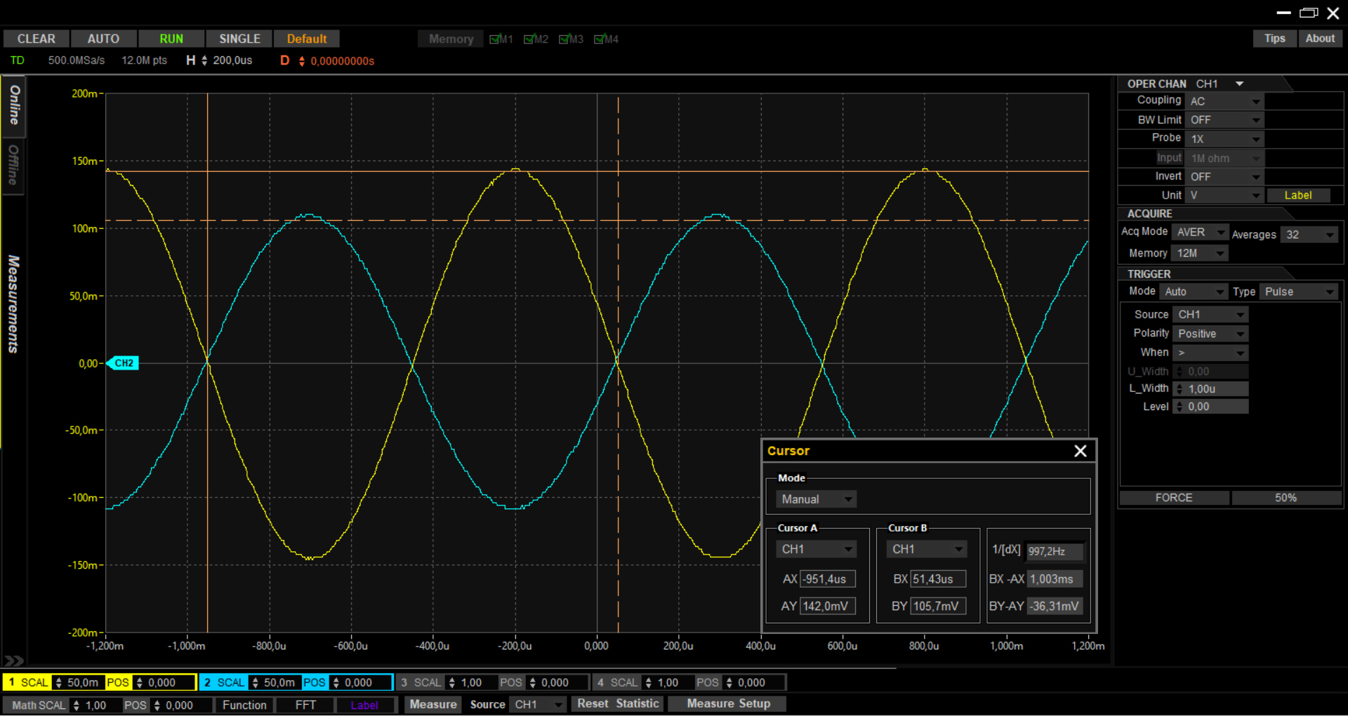Open the Probe 1X dropdown
1348x716 pixels.
(x=1224, y=139)
